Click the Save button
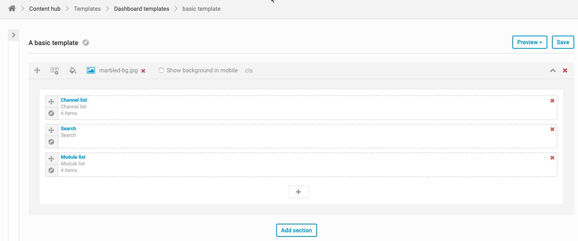The height and width of the screenshot is (241, 578). coord(563,42)
